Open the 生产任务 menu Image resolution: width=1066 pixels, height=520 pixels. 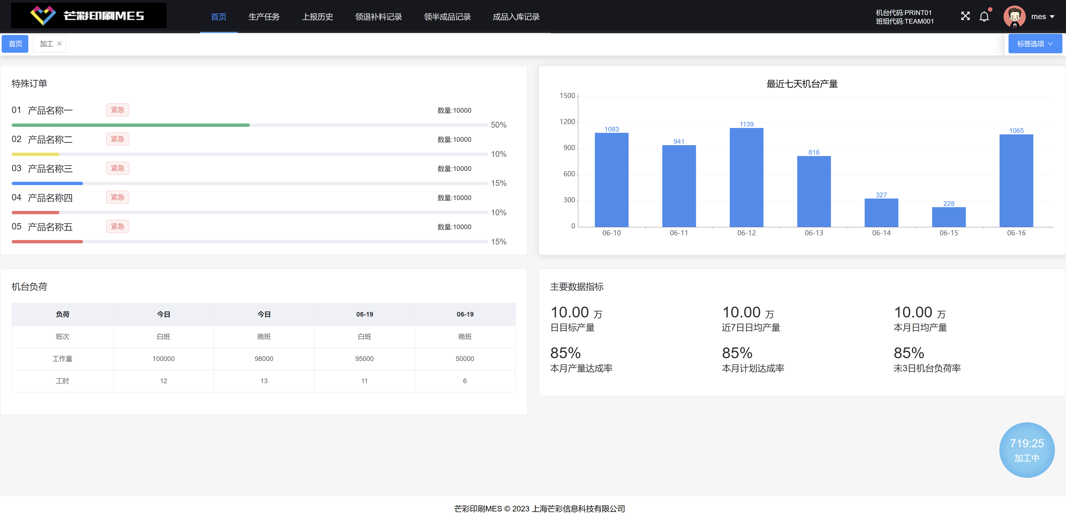click(264, 17)
